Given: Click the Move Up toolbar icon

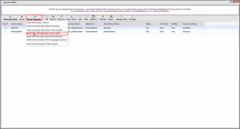Looking at the screenshot, I should [61, 18].
